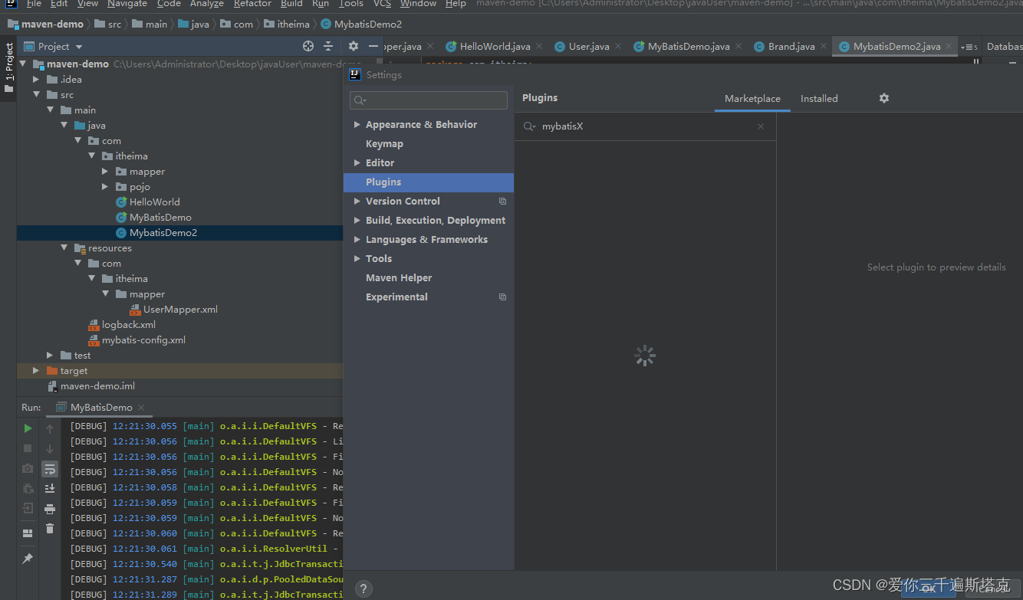Rerun MyBatisDemo with the green play icon

[28, 428]
